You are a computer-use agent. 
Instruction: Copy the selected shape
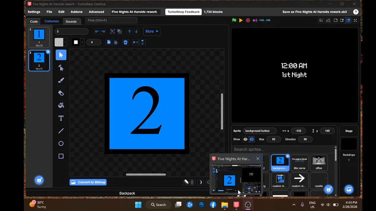coord(109,42)
